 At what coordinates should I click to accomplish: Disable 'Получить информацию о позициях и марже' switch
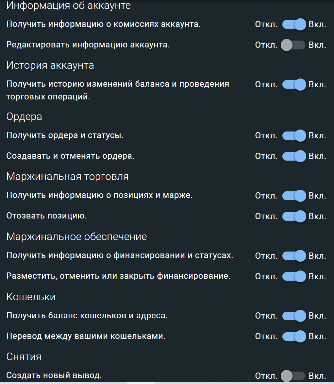click(294, 196)
